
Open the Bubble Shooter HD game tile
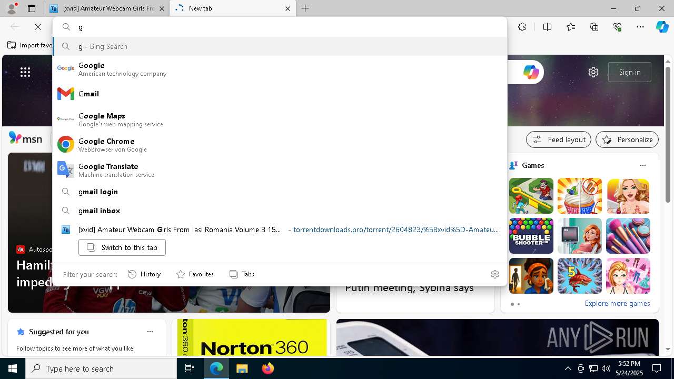click(531, 236)
